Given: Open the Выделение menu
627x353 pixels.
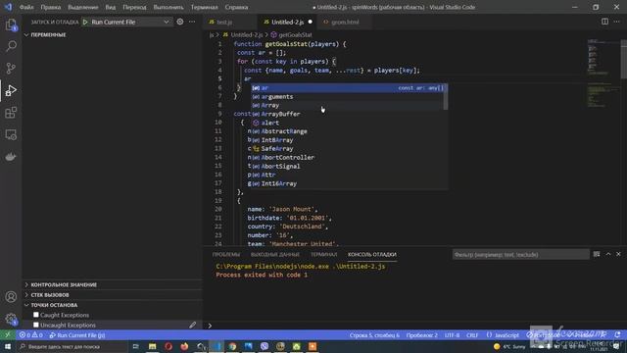Looking at the screenshot, I should 82,7.
